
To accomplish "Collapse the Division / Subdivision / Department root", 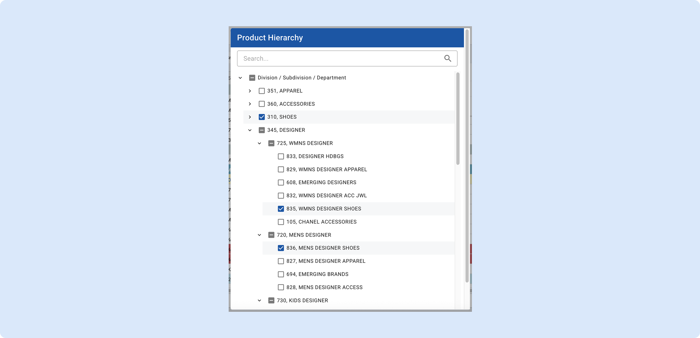I will 240,78.
